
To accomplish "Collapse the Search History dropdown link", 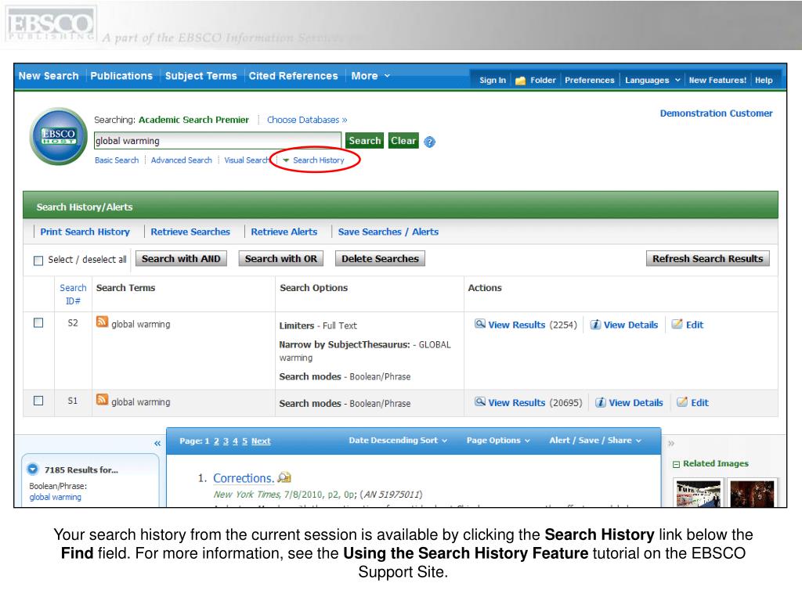I will [x=313, y=160].
